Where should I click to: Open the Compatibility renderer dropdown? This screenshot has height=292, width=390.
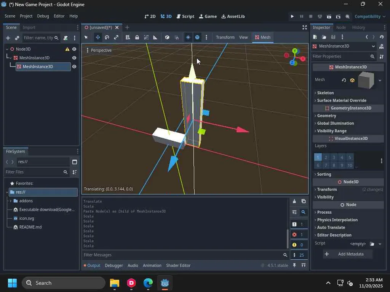(369, 16)
